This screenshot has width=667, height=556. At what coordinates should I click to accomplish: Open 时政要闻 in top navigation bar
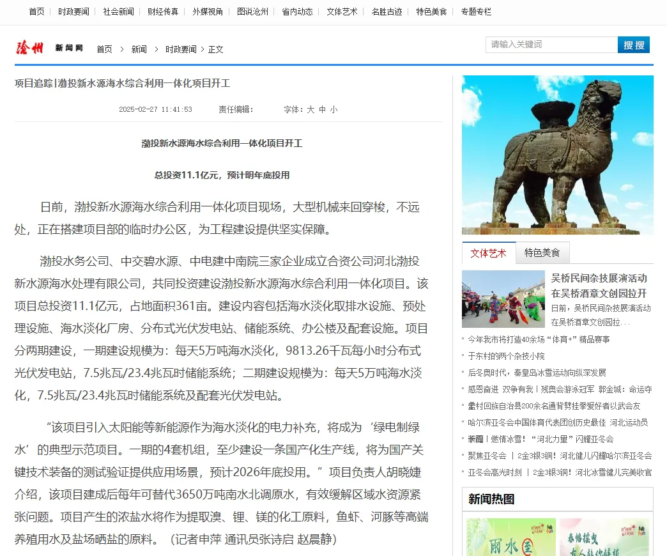[x=73, y=12]
